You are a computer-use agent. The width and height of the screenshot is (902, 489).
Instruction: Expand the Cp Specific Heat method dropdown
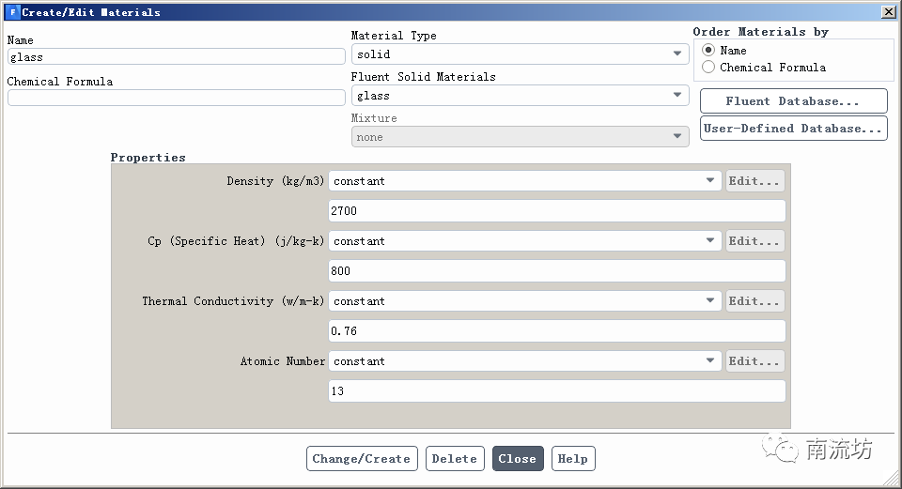coord(524,241)
